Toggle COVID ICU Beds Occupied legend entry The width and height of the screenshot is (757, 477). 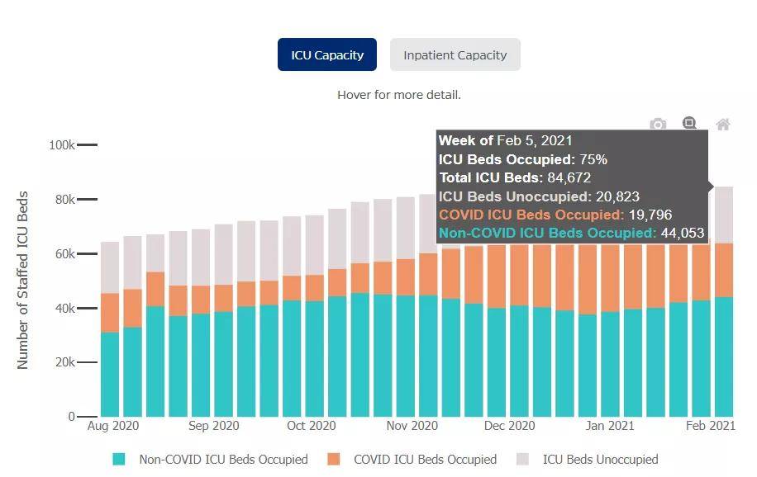pos(425,459)
